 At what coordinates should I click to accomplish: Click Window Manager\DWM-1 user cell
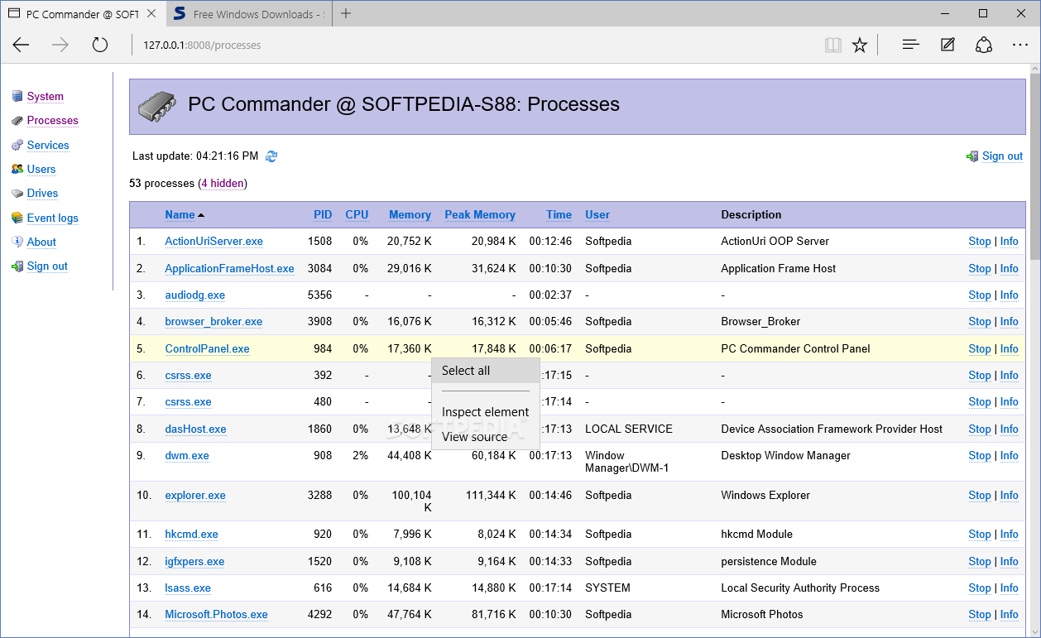click(627, 462)
